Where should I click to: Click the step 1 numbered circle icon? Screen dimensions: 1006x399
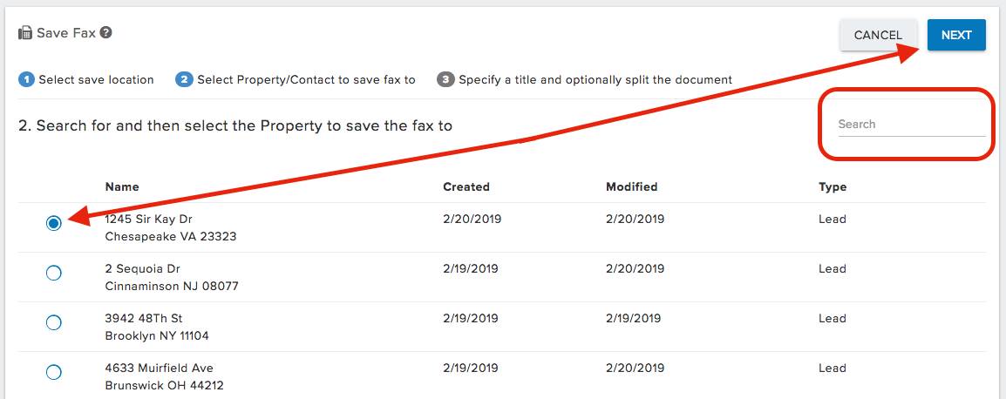[26, 80]
